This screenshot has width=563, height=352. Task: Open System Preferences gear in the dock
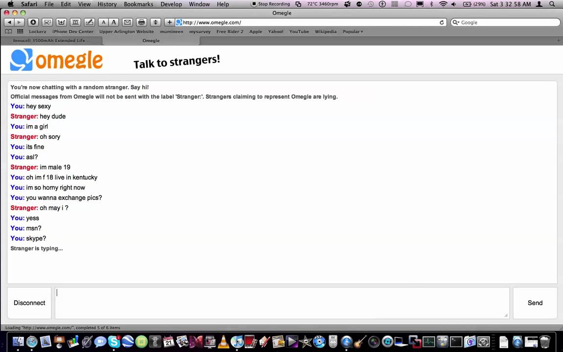coord(483,342)
